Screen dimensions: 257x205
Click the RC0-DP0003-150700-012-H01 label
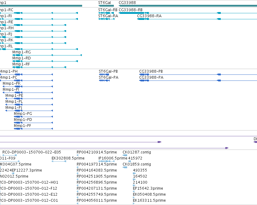click(29, 182)
